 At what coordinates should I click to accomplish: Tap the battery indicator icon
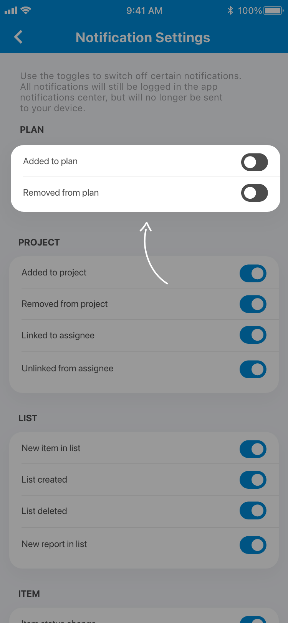click(273, 10)
